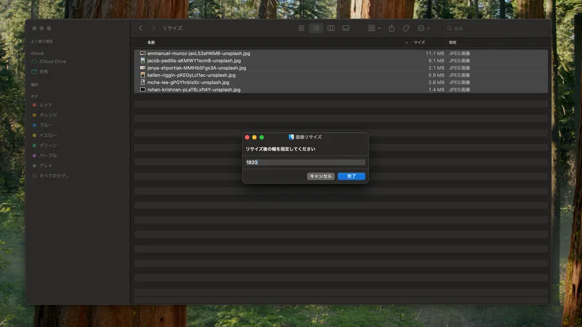Screen dimensions: 582x327
Task: Select the レッド red tag
Action: [46, 105]
